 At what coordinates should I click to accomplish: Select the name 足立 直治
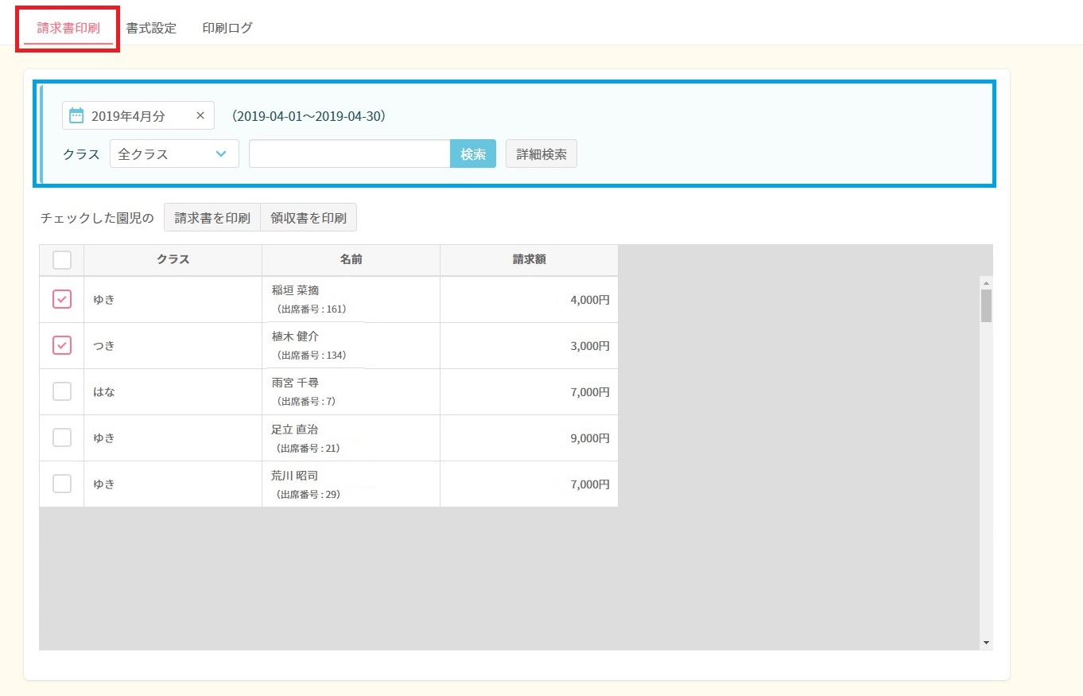(x=295, y=429)
